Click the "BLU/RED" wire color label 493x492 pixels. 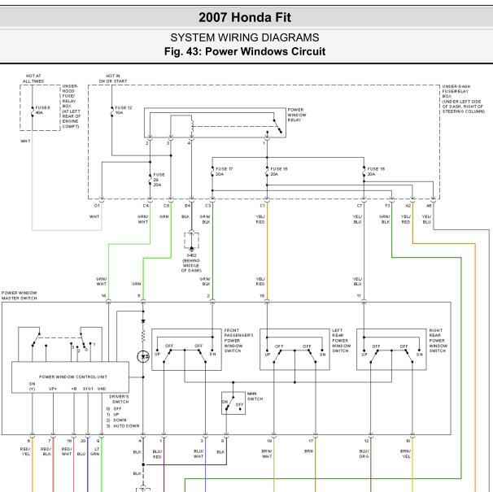coord(157,454)
